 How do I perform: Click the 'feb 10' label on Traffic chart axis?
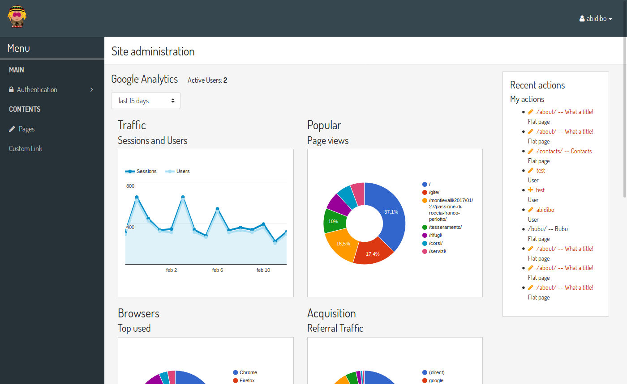[x=263, y=270]
